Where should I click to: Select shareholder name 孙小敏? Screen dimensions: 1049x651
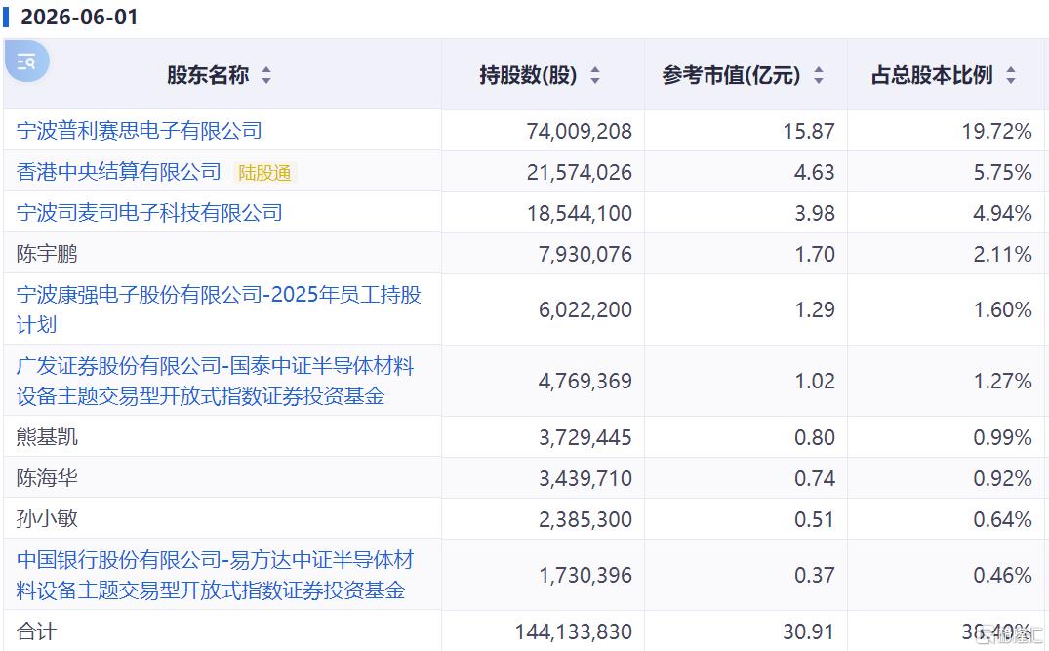point(47,518)
